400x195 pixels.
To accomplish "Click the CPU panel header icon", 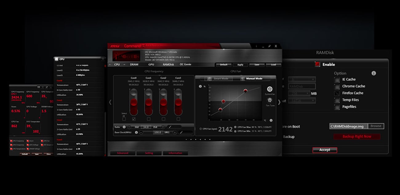I will (56, 59).
